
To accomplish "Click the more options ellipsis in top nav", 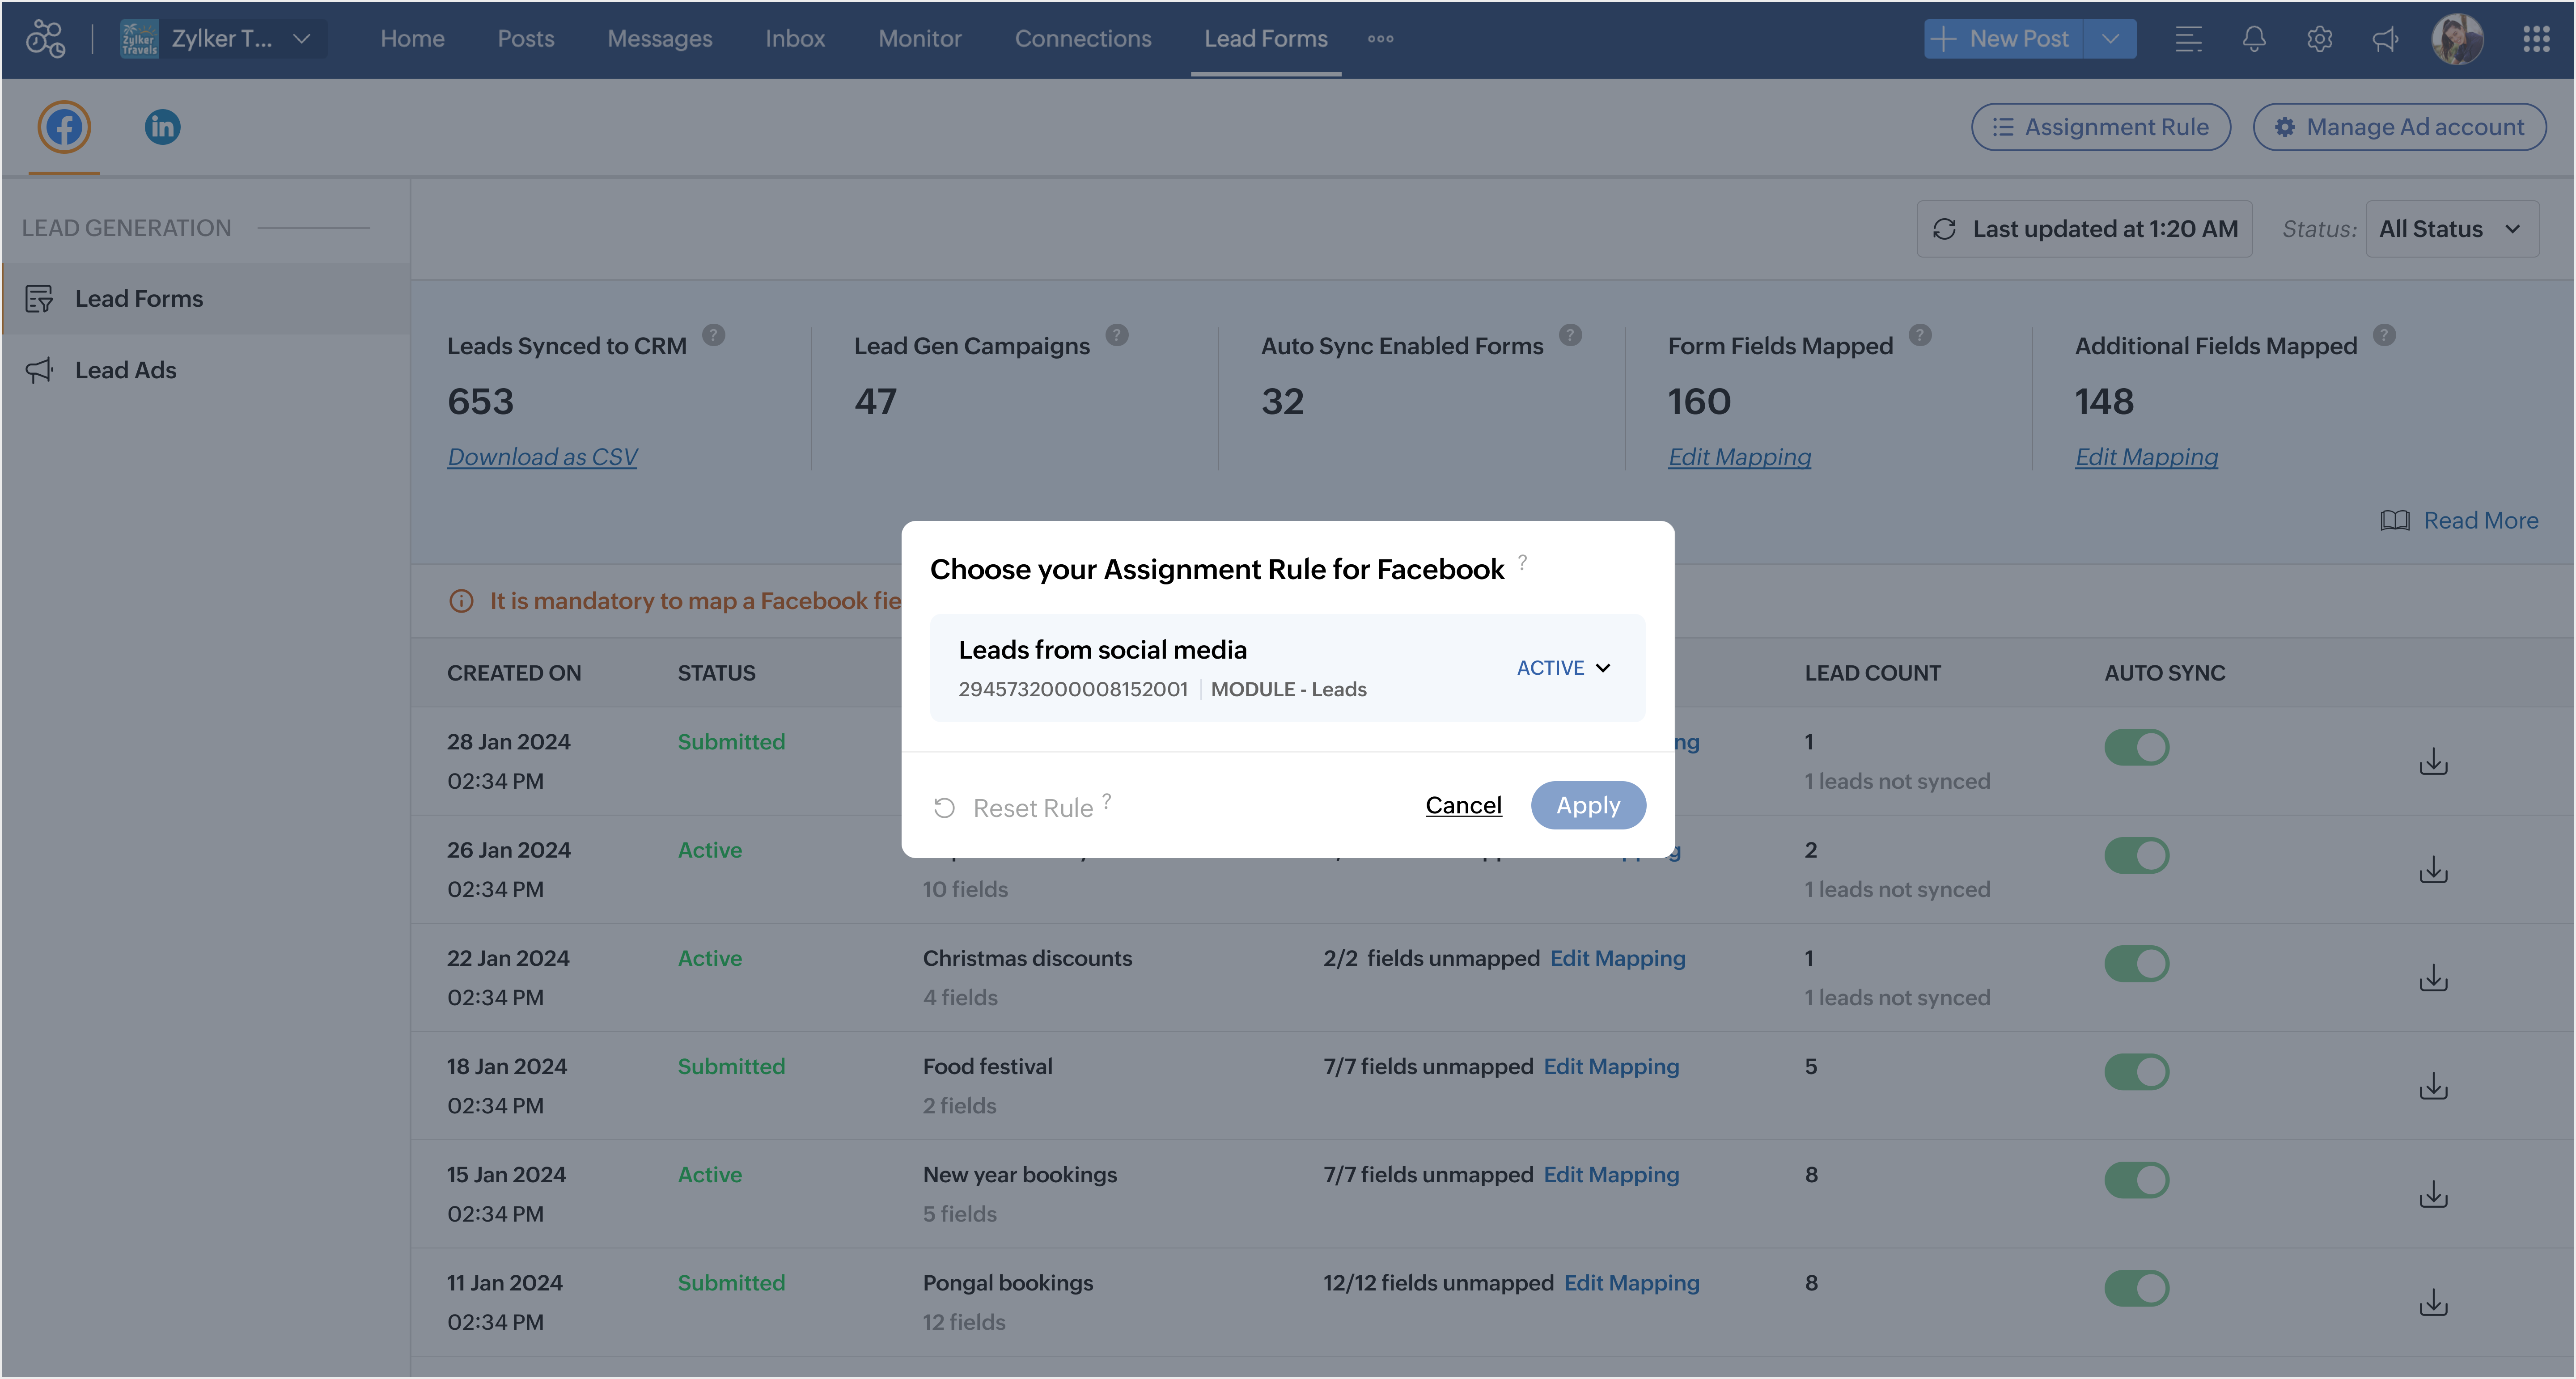I will click(1380, 39).
